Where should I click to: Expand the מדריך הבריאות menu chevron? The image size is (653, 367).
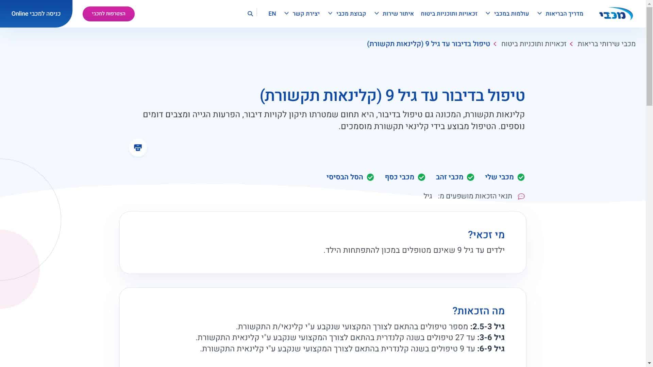tap(539, 13)
